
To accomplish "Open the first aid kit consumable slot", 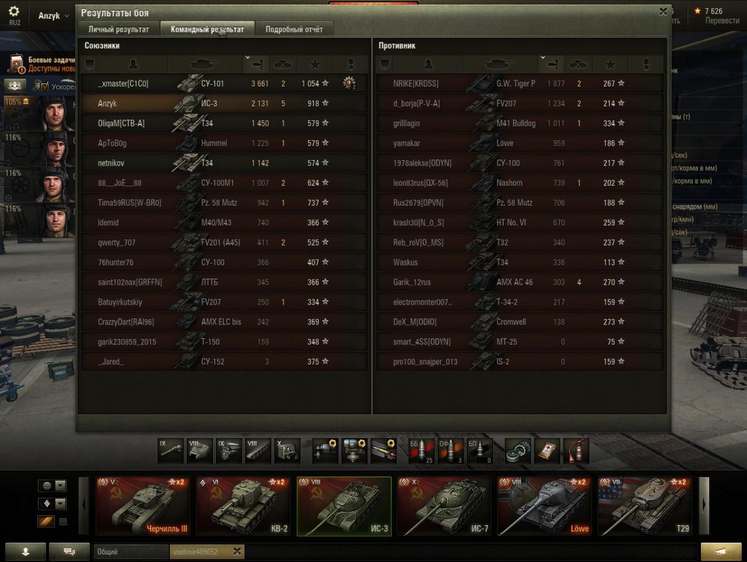I will pos(547,451).
